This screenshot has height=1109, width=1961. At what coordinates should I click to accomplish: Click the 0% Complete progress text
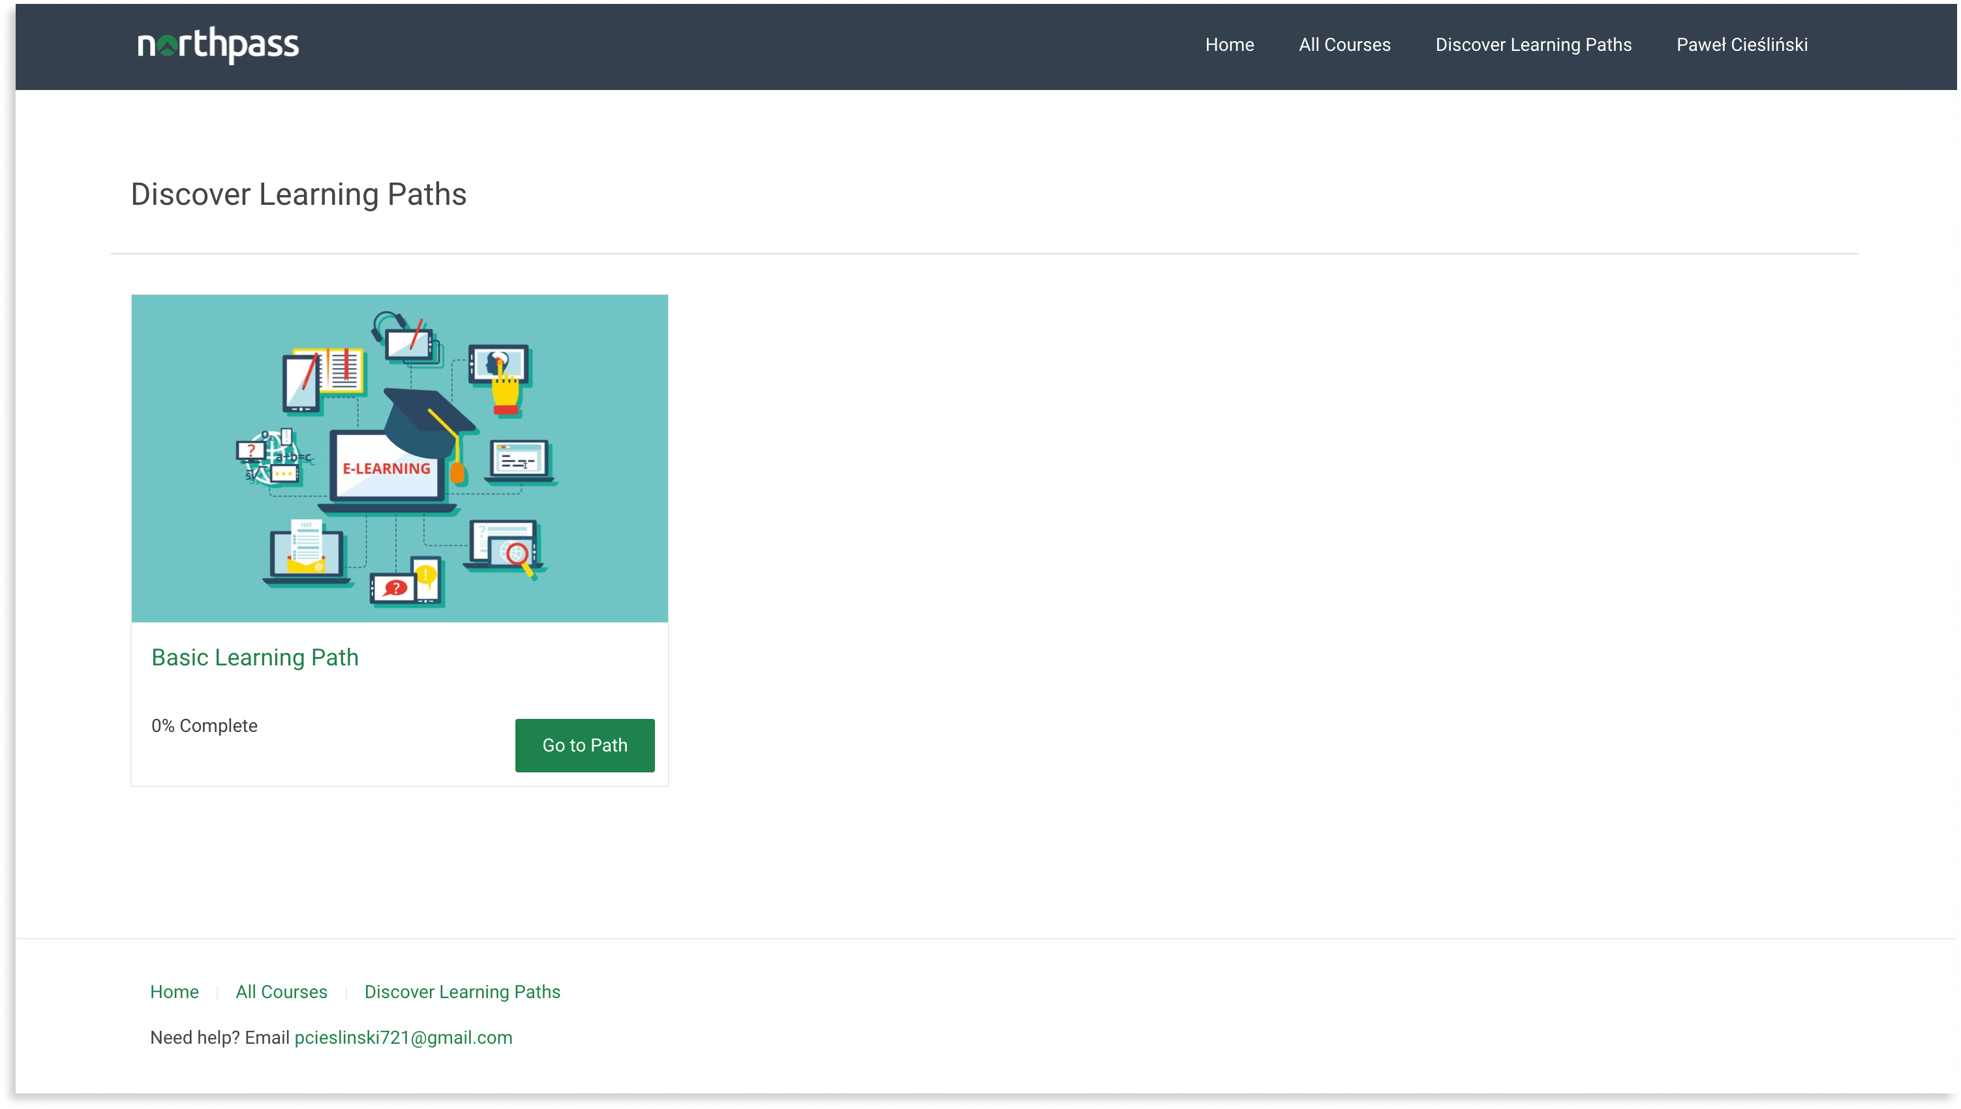(x=204, y=726)
